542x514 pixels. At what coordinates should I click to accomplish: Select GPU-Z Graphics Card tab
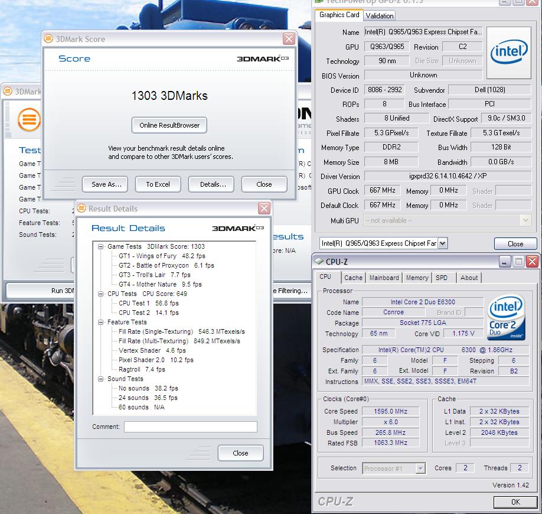click(x=339, y=15)
